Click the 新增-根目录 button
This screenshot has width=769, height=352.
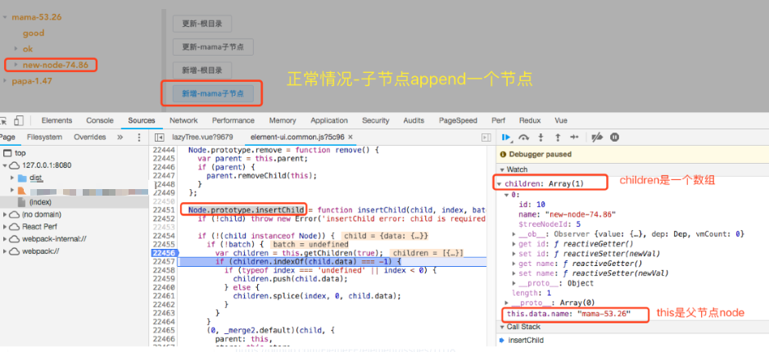coord(202,70)
